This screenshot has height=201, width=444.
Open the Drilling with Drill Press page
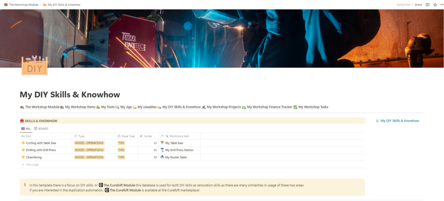41,150
